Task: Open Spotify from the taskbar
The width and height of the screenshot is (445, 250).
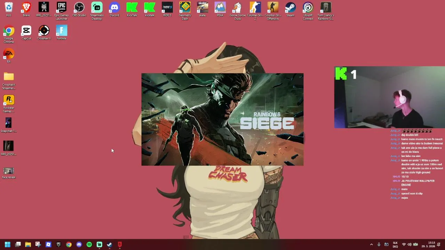Action: pyautogui.click(x=89, y=244)
